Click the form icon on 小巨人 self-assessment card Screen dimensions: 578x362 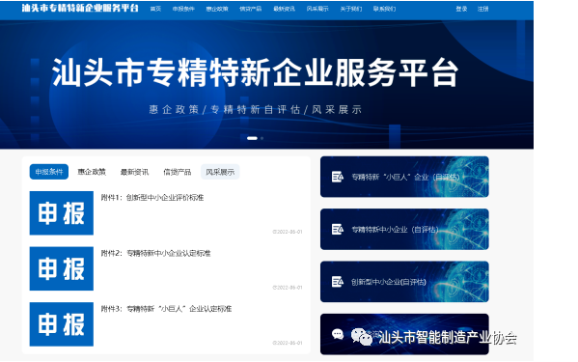coord(338,177)
